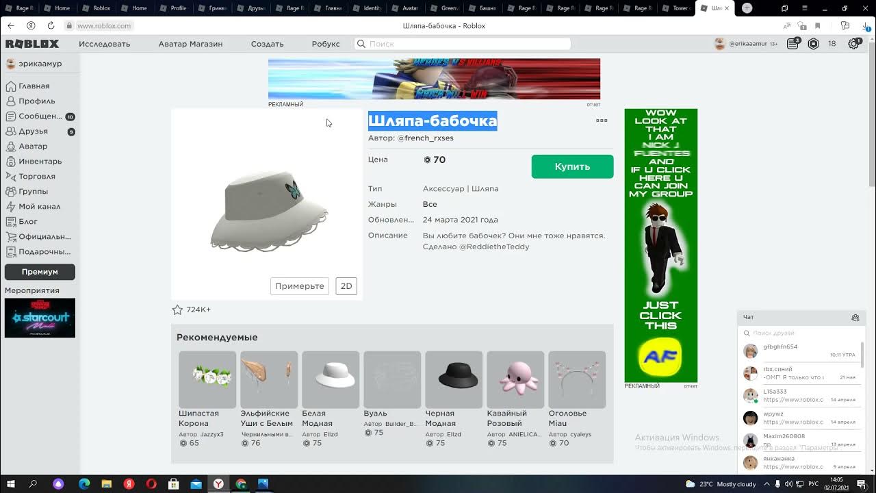Click the Премиум button in the sidebar
876x493 pixels.
[x=40, y=272]
